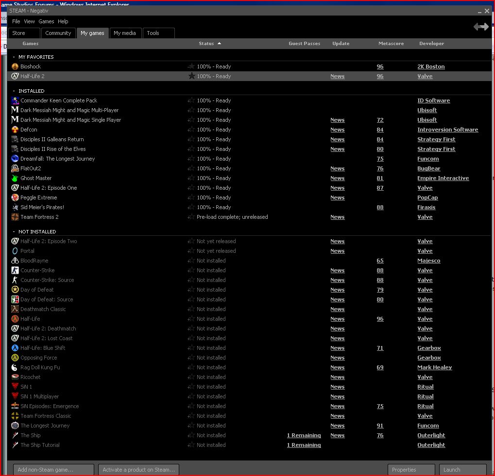Image resolution: width=495 pixels, height=476 pixels.
Task: Click the SiN Episodes: Emergence icon
Action: [x=15, y=406]
